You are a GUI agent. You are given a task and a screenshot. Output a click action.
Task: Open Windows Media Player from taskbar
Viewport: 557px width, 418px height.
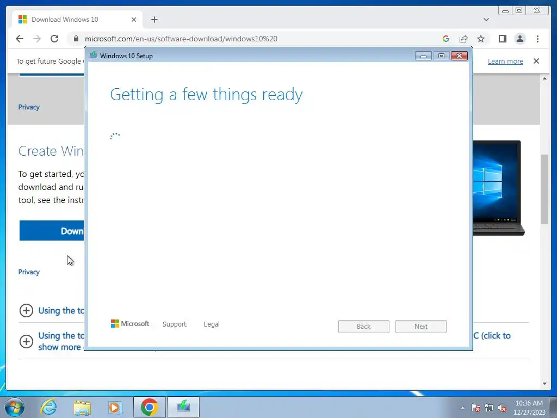click(115, 407)
